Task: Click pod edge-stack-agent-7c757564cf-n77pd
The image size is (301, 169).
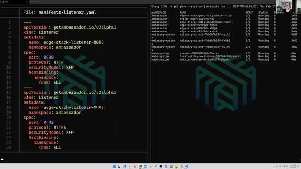Action: click(206, 15)
